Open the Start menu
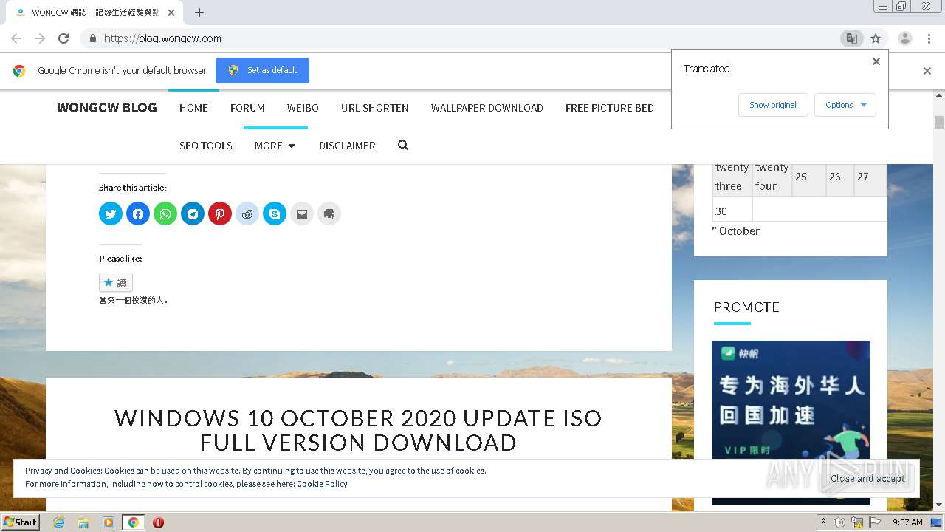Screen dimensions: 945x532 (x=21, y=522)
